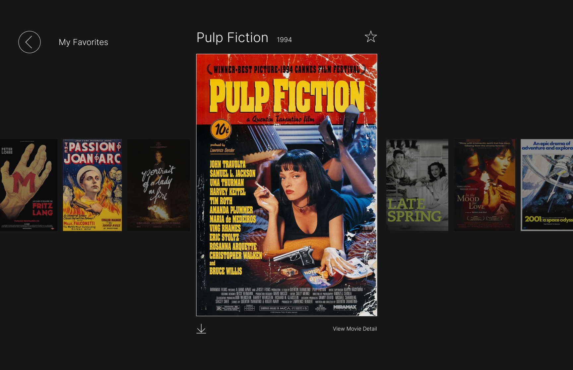Open the View Movie Detail link
Screen dimensions: 573x370
(355, 329)
